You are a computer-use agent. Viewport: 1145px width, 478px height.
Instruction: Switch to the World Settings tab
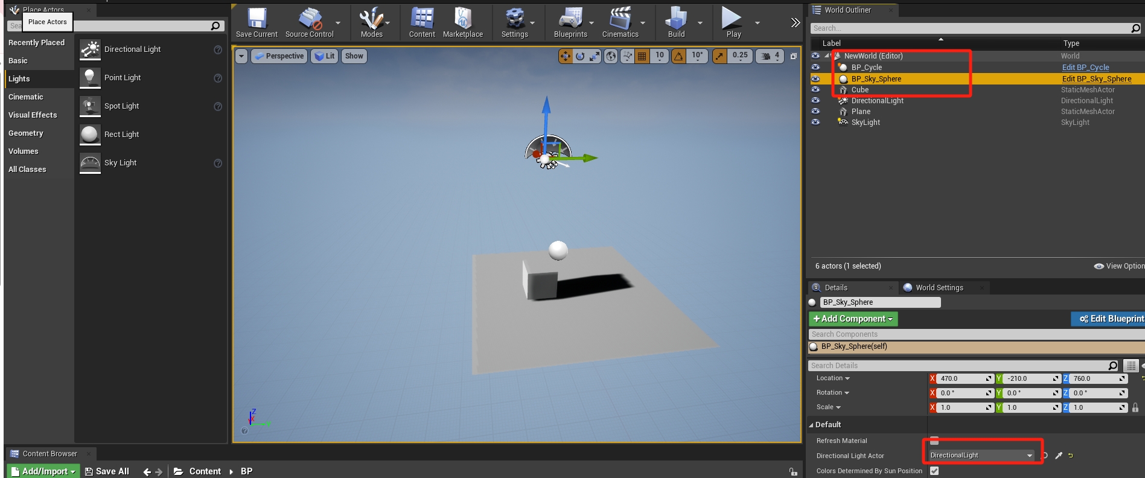coord(939,288)
